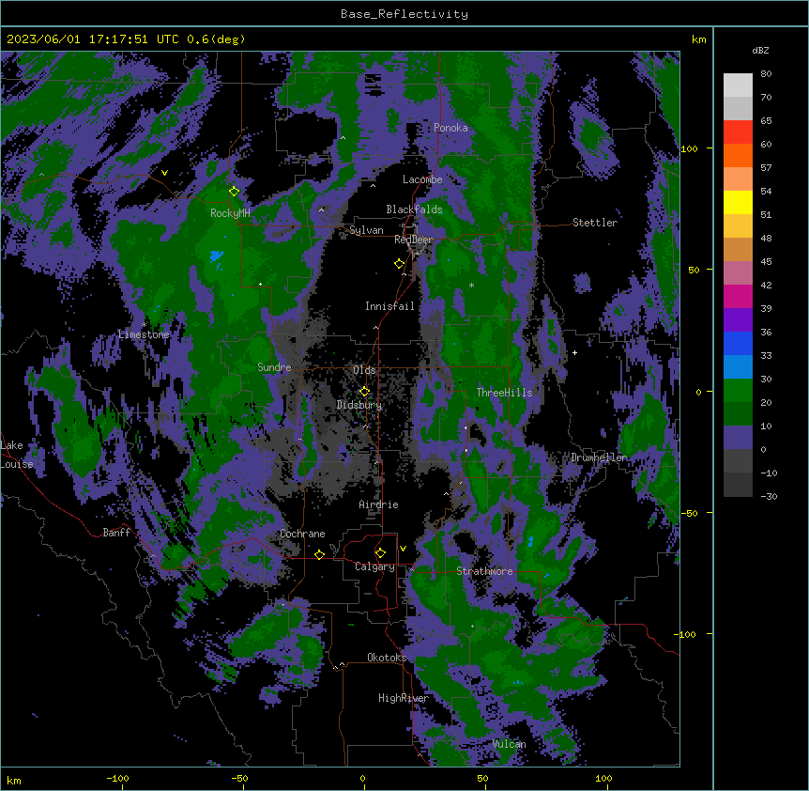This screenshot has width=809, height=791.
Task: Click the yellow diamond marker above RockyMH
Action: (235, 192)
